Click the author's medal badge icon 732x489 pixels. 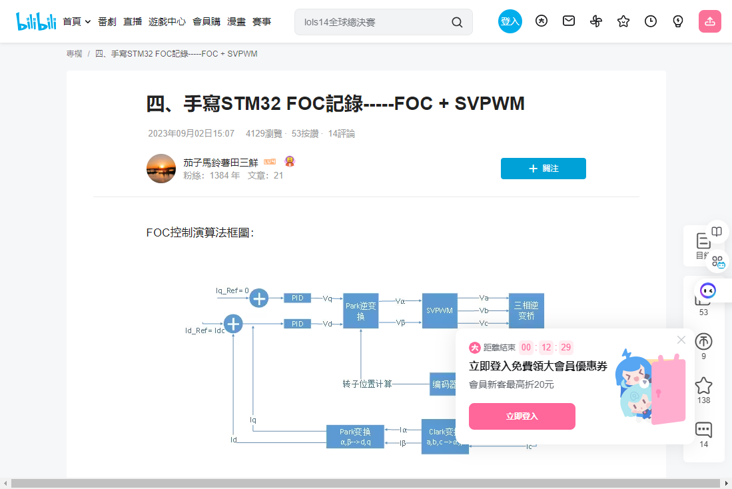pos(290,162)
